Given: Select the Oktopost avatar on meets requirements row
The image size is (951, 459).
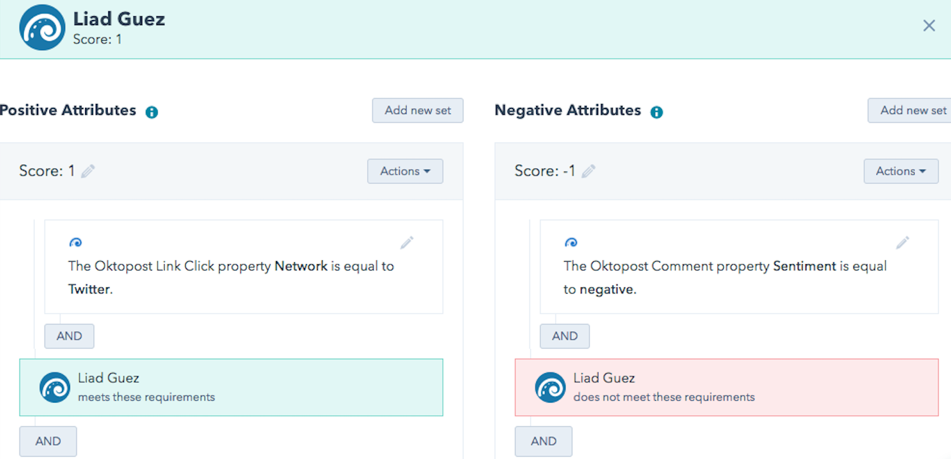Looking at the screenshot, I should coord(54,387).
